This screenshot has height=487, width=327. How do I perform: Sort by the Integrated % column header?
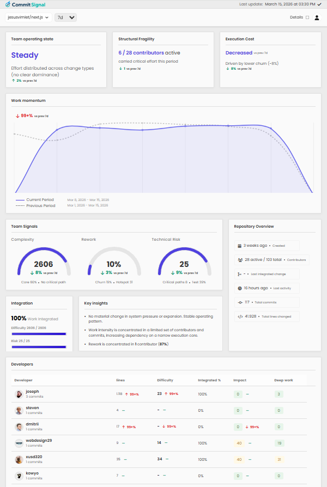click(x=209, y=380)
